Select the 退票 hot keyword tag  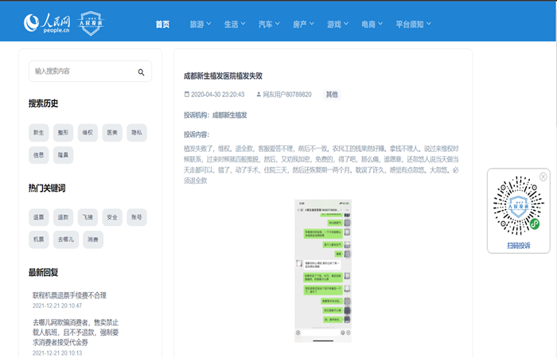point(39,216)
